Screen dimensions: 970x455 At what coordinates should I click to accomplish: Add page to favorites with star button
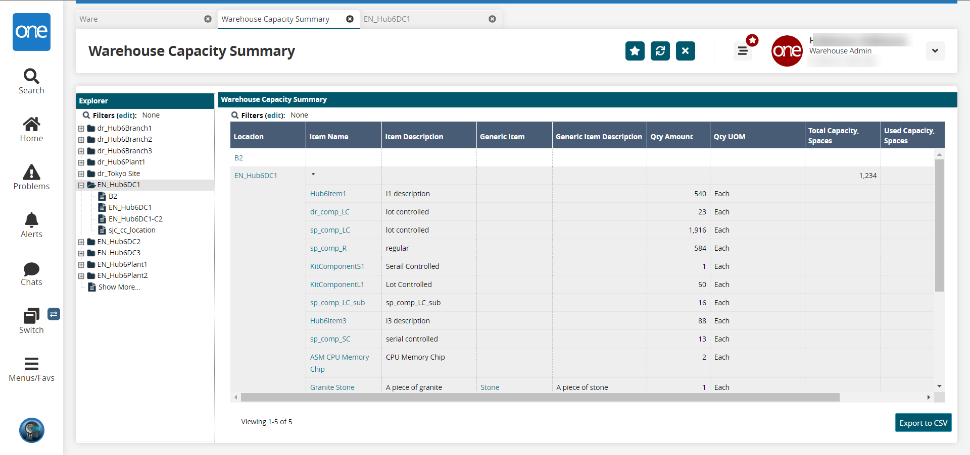635,51
